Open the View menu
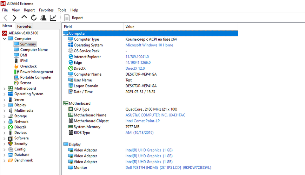The height and width of the screenshot is (175, 305). 16,10
